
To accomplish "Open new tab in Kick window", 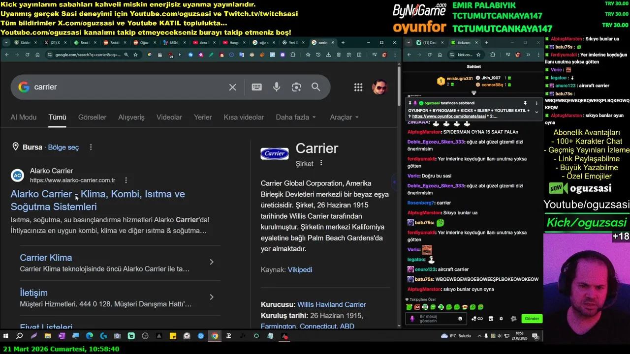I will click(x=487, y=43).
